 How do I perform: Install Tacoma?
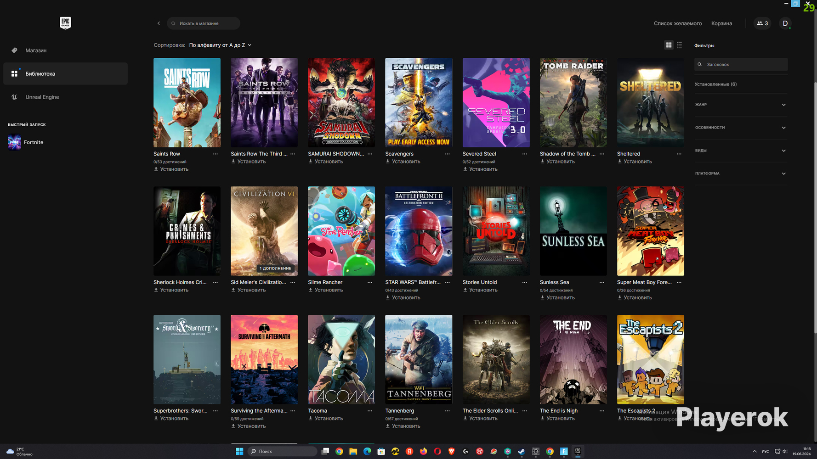point(325,419)
